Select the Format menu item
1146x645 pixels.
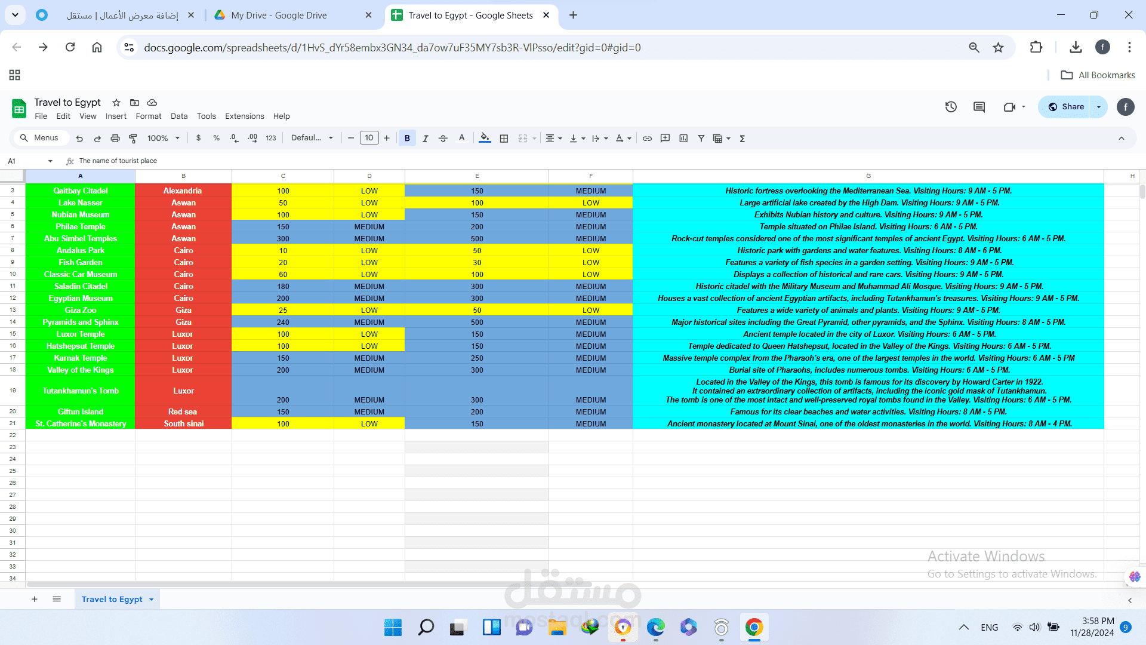[146, 116]
